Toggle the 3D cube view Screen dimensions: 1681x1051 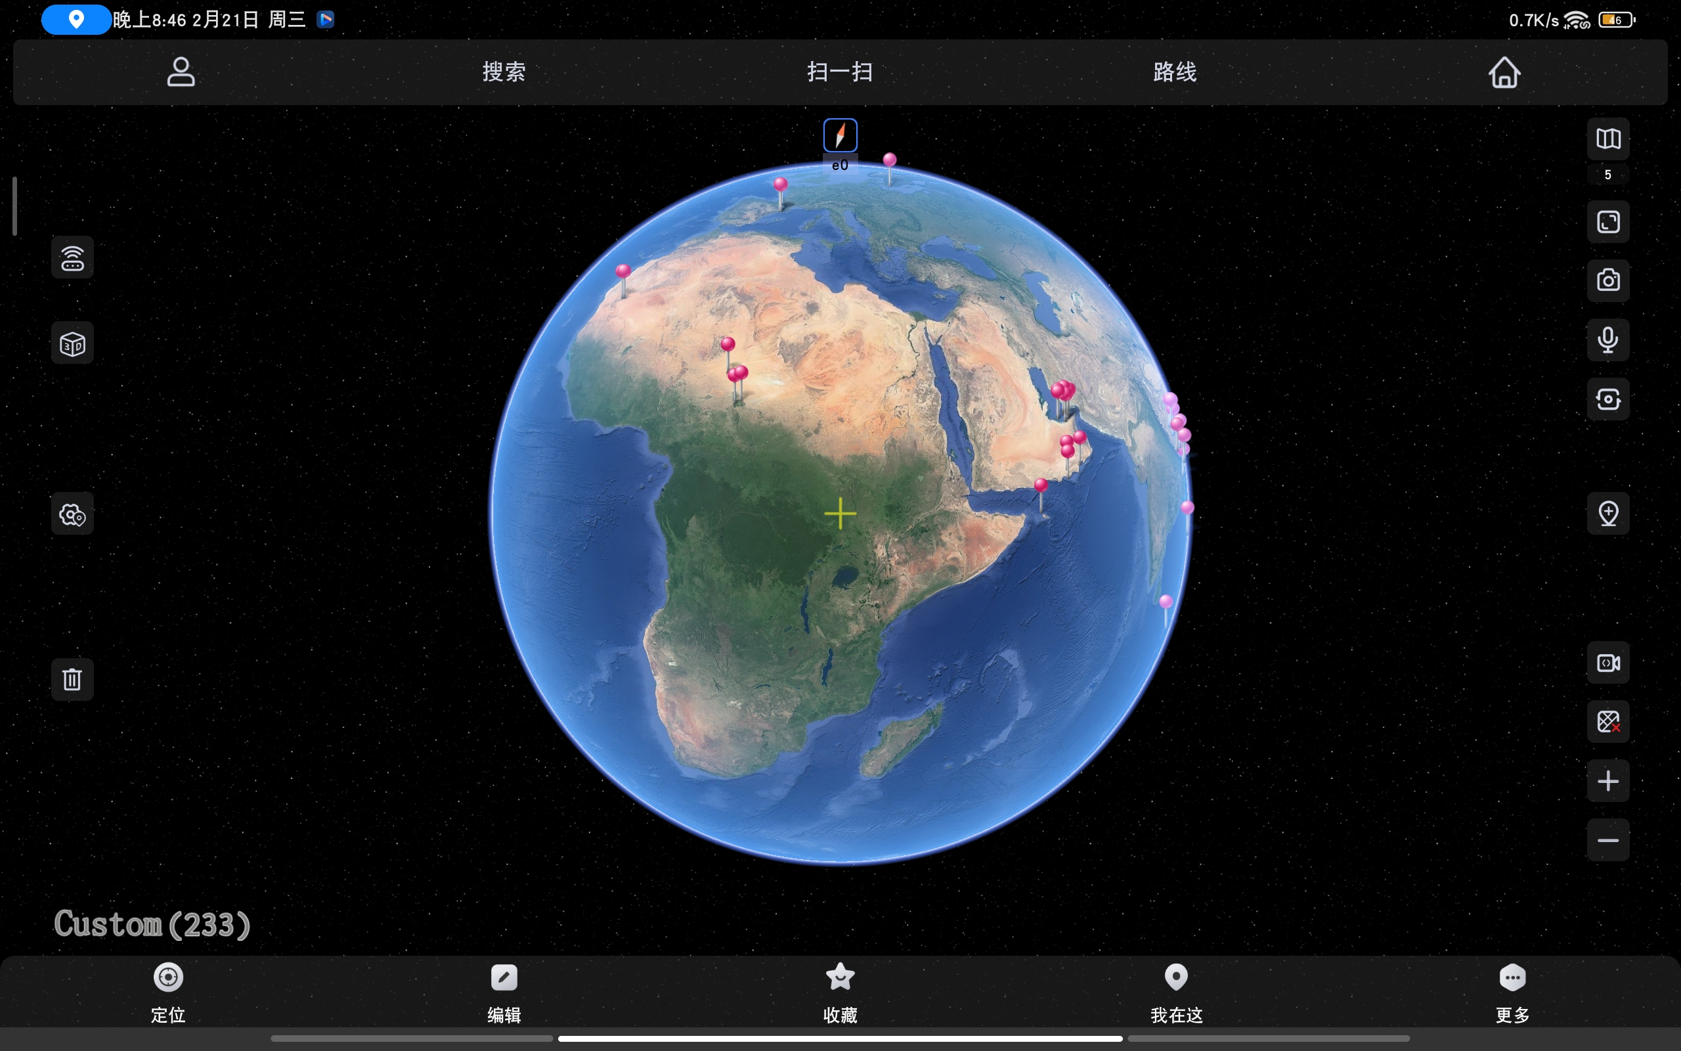[72, 344]
